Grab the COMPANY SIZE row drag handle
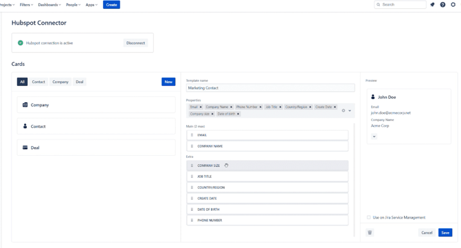The width and height of the screenshot is (461, 248). point(192,166)
